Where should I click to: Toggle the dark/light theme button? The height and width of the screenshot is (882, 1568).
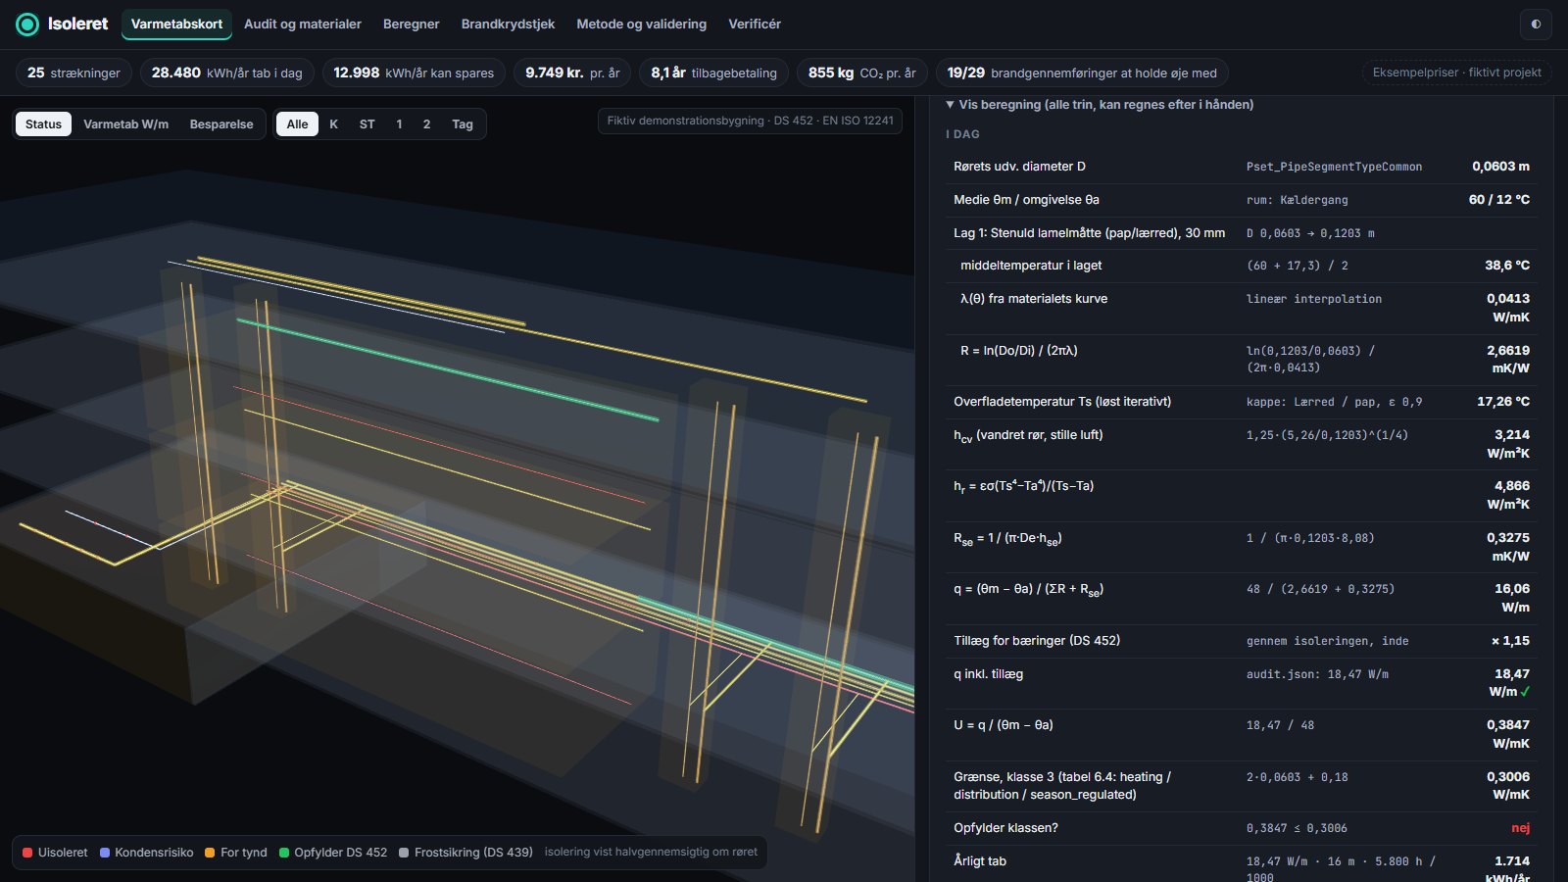(x=1536, y=24)
